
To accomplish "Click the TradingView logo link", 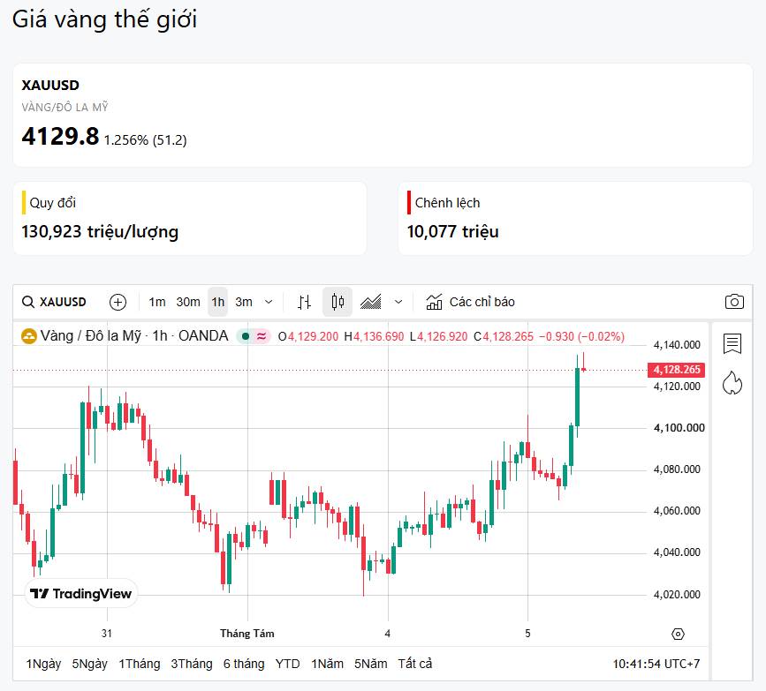I will [x=81, y=593].
